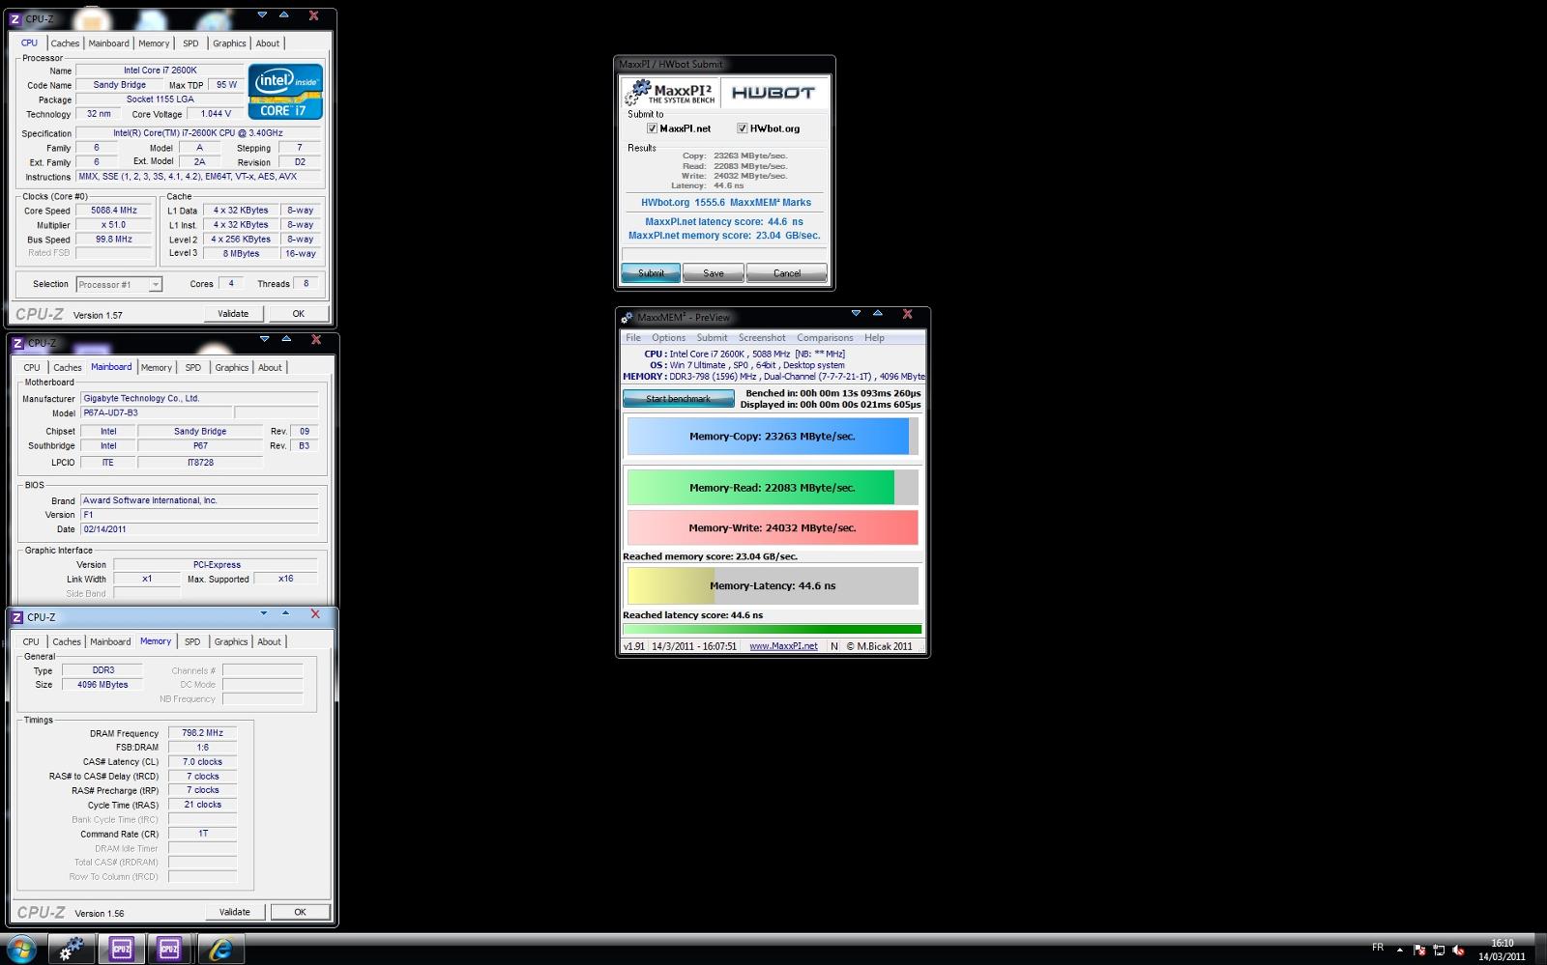Click the MaxxPI² System Bench logo

click(670, 93)
